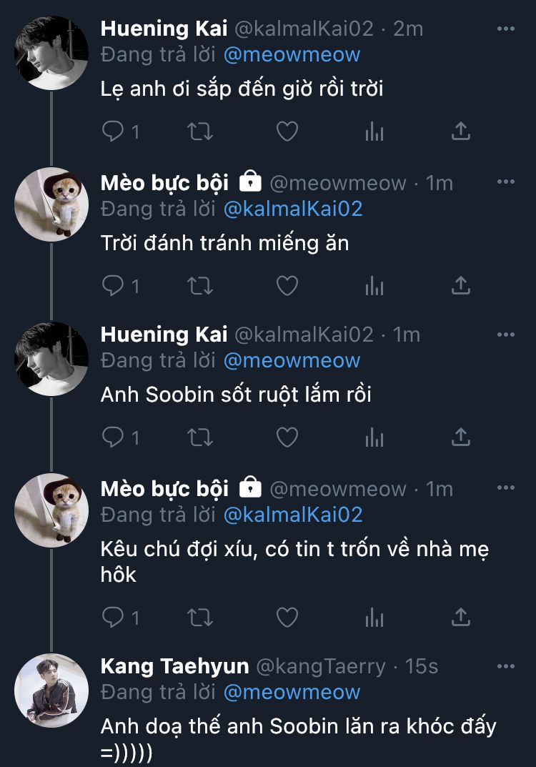This screenshot has width=536, height=767.
Task: Open more options on Kang Taehyun's tweet
Action: tap(506, 666)
